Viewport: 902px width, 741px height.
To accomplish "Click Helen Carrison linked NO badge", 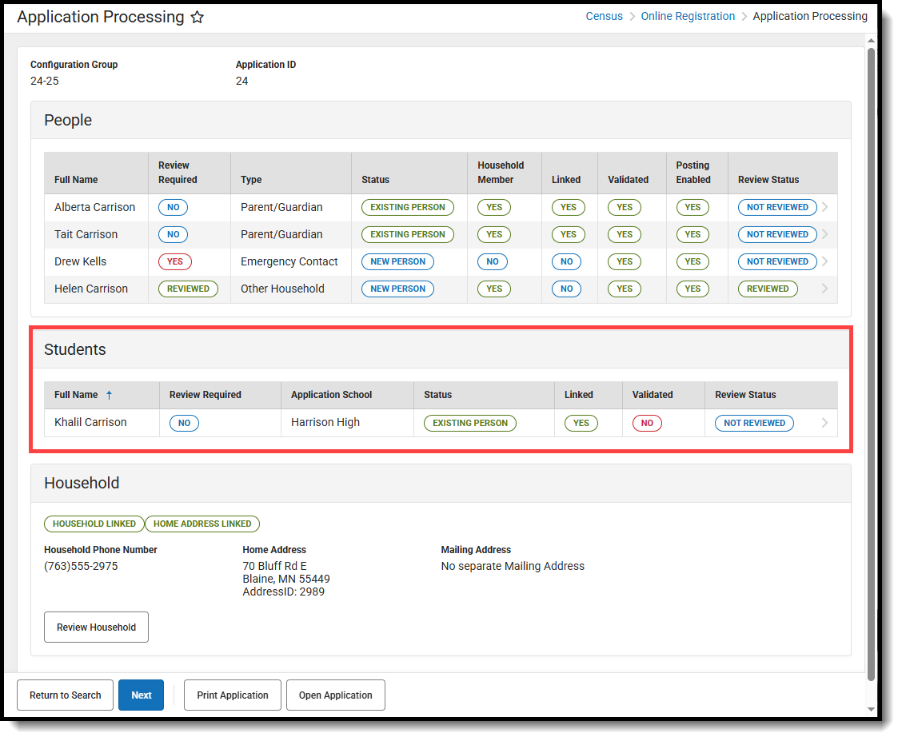I will tap(567, 289).
